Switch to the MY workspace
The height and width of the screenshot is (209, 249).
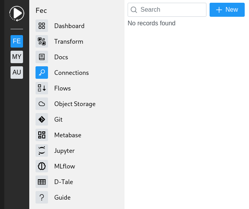pos(17,57)
